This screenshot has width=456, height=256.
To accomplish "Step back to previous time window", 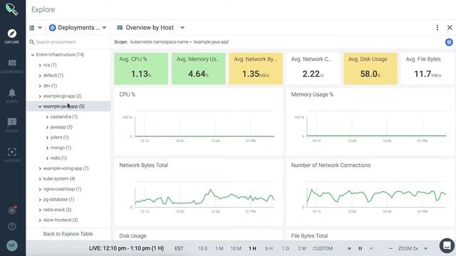I will (x=349, y=248).
